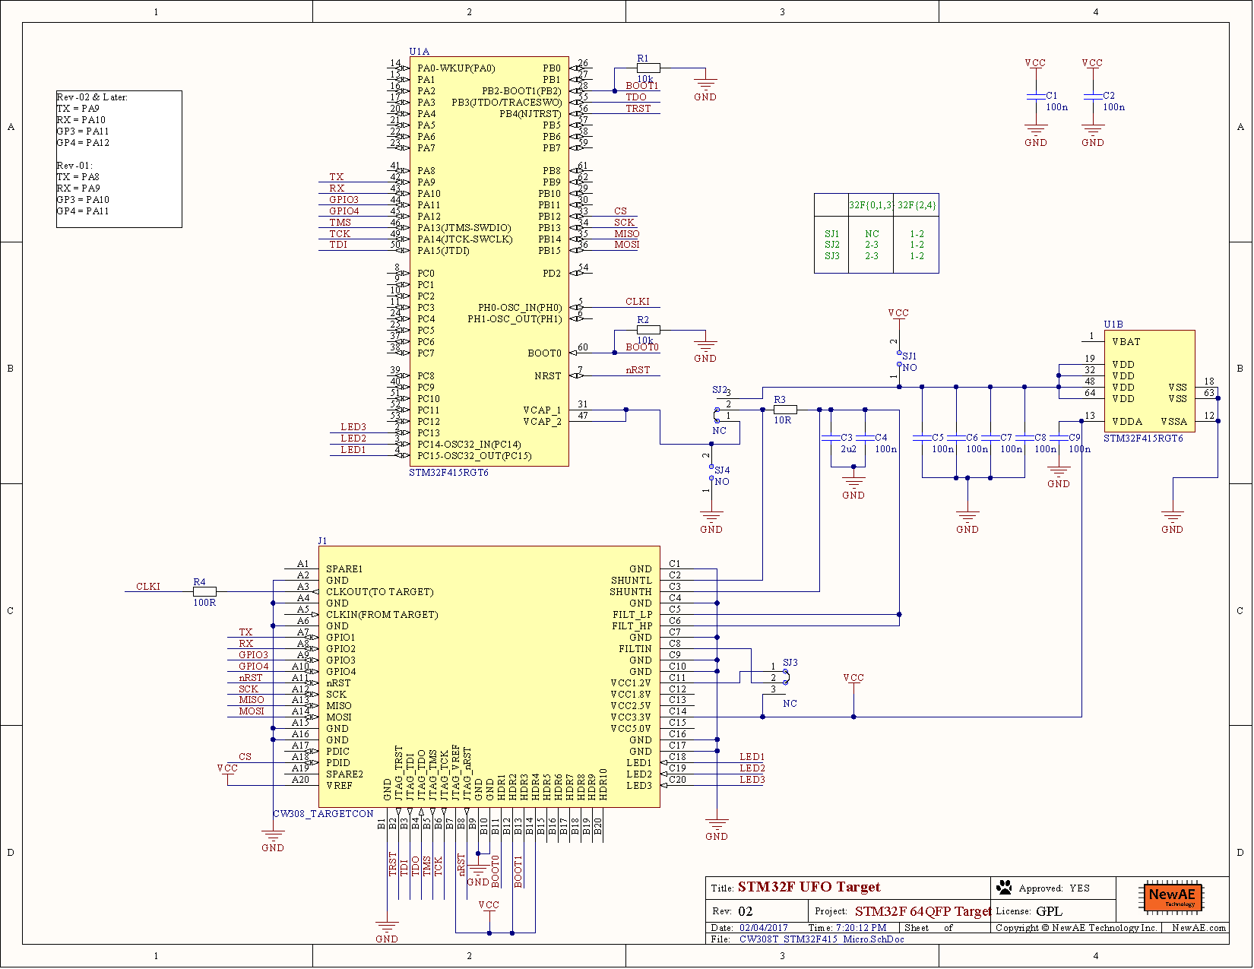Click the PC15-OSC32_OUT(PC15) pin name

pyautogui.click(x=474, y=456)
